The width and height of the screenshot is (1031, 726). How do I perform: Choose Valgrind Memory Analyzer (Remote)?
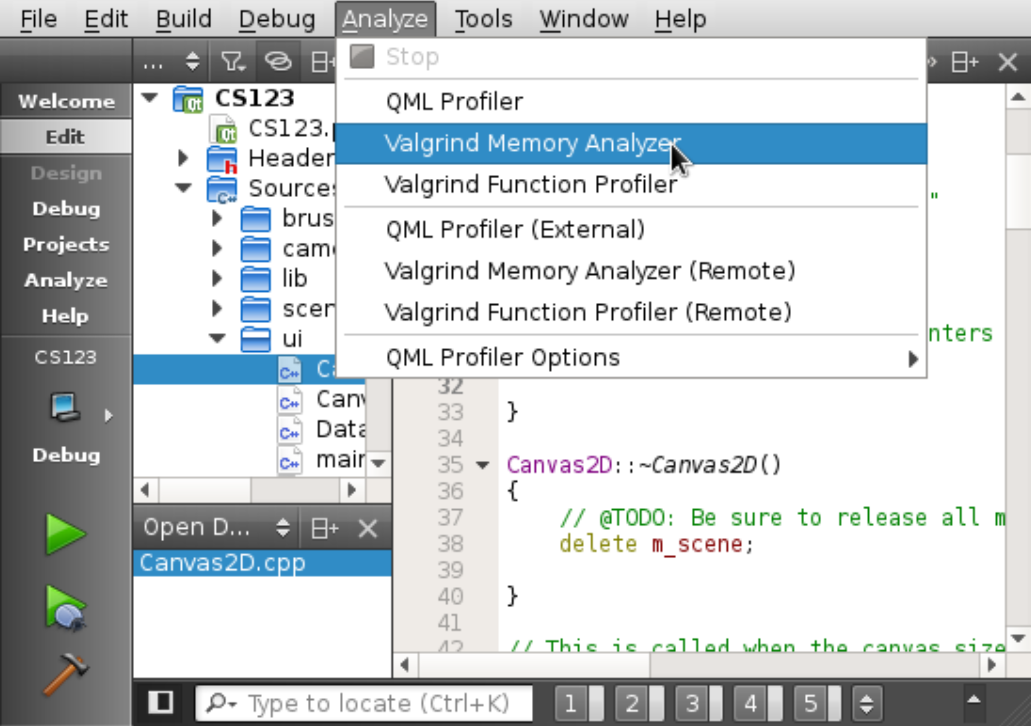click(631, 271)
